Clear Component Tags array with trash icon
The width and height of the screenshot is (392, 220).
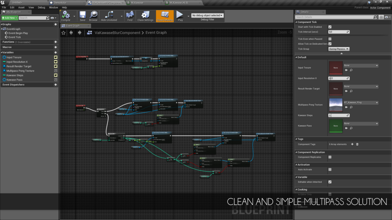[x=357, y=144]
